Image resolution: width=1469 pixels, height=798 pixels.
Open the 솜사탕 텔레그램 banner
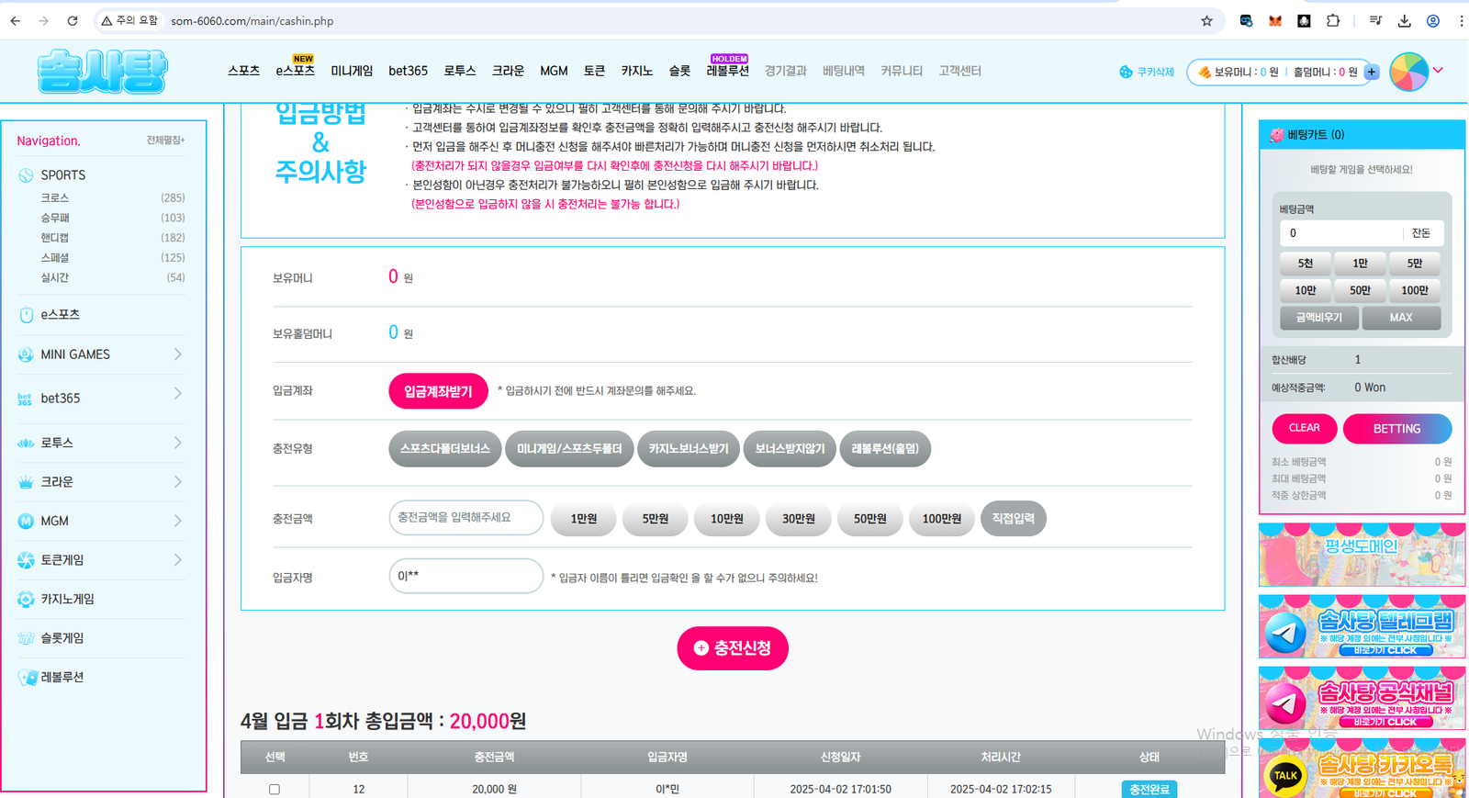pyautogui.click(x=1361, y=627)
